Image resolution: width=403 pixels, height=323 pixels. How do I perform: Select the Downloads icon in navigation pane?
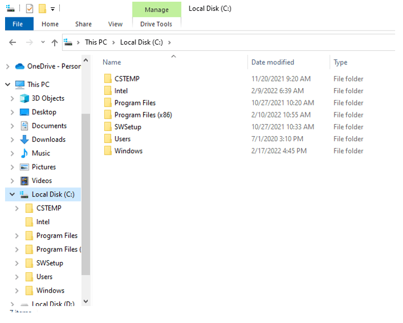pyautogui.click(x=24, y=139)
